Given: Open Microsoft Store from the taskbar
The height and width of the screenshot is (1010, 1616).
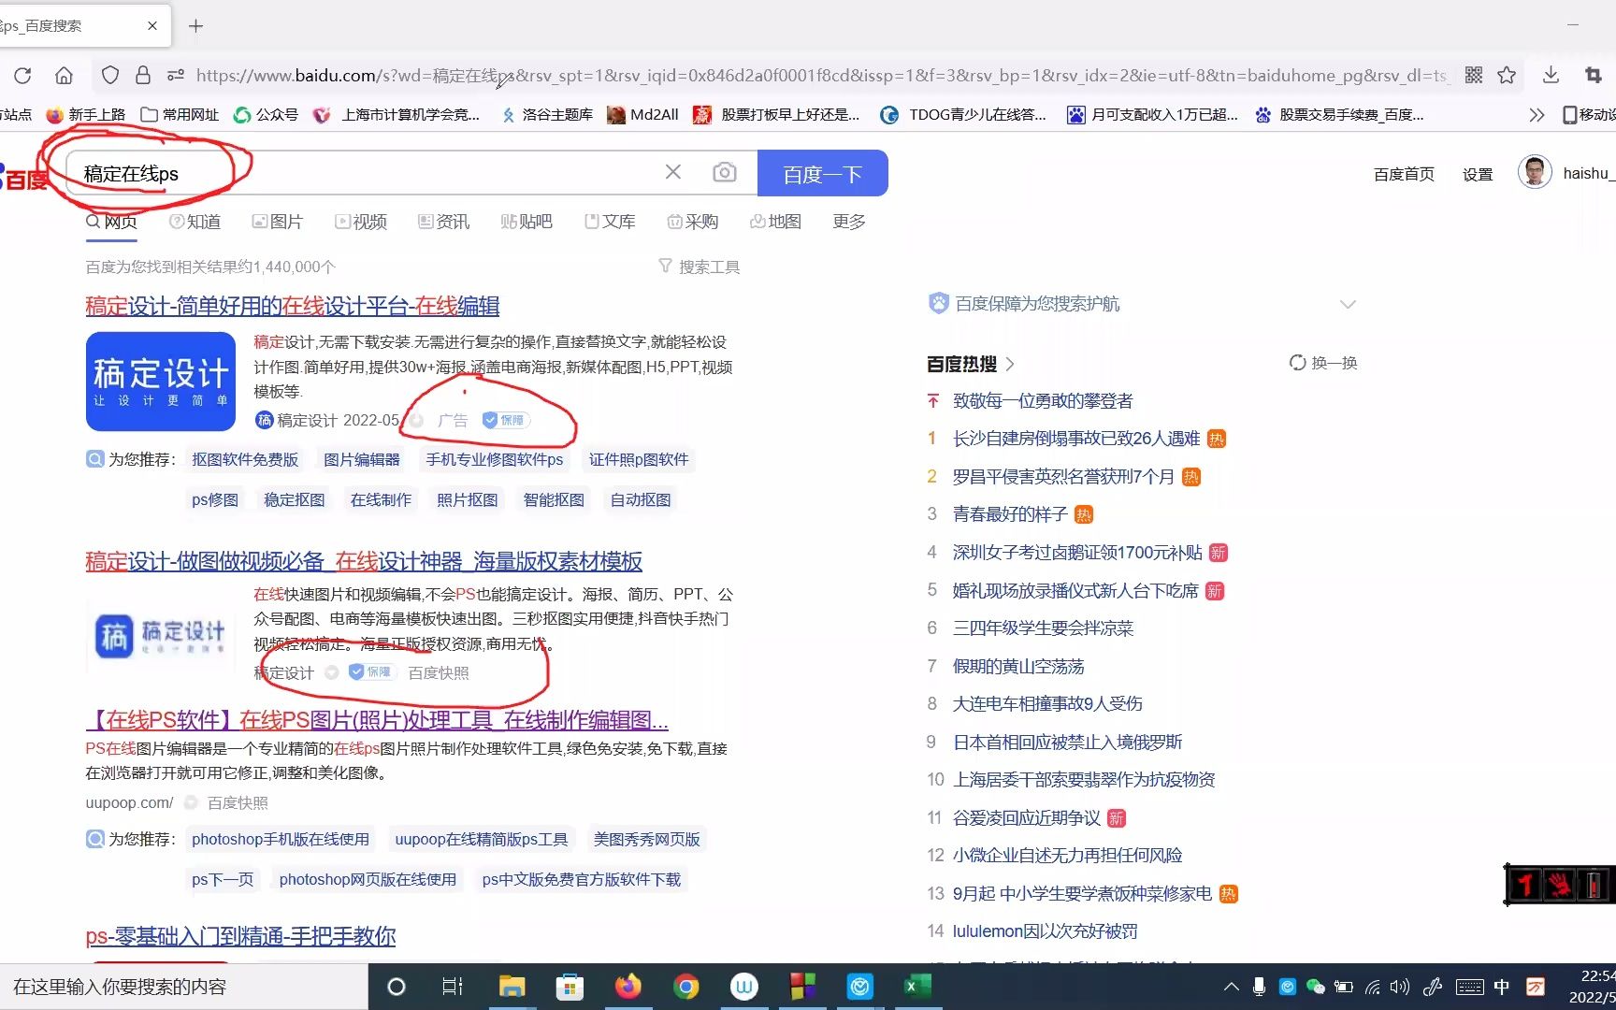Looking at the screenshot, I should [x=570, y=987].
